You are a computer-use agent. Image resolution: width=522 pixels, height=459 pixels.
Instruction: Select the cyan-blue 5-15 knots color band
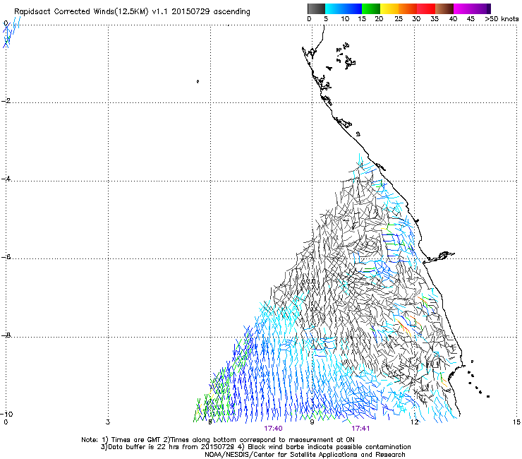point(344,8)
